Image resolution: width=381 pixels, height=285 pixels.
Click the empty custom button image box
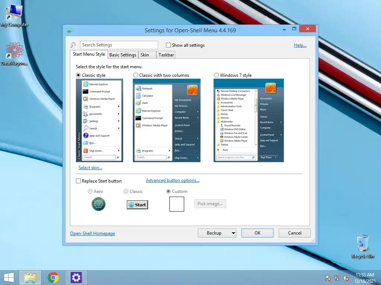tap(177, 204)
